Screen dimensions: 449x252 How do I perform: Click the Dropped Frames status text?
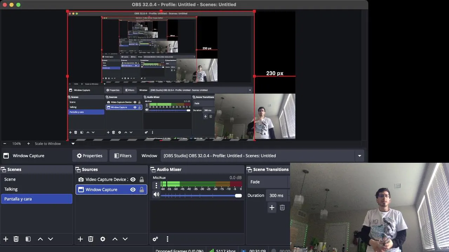coord(179,251)
